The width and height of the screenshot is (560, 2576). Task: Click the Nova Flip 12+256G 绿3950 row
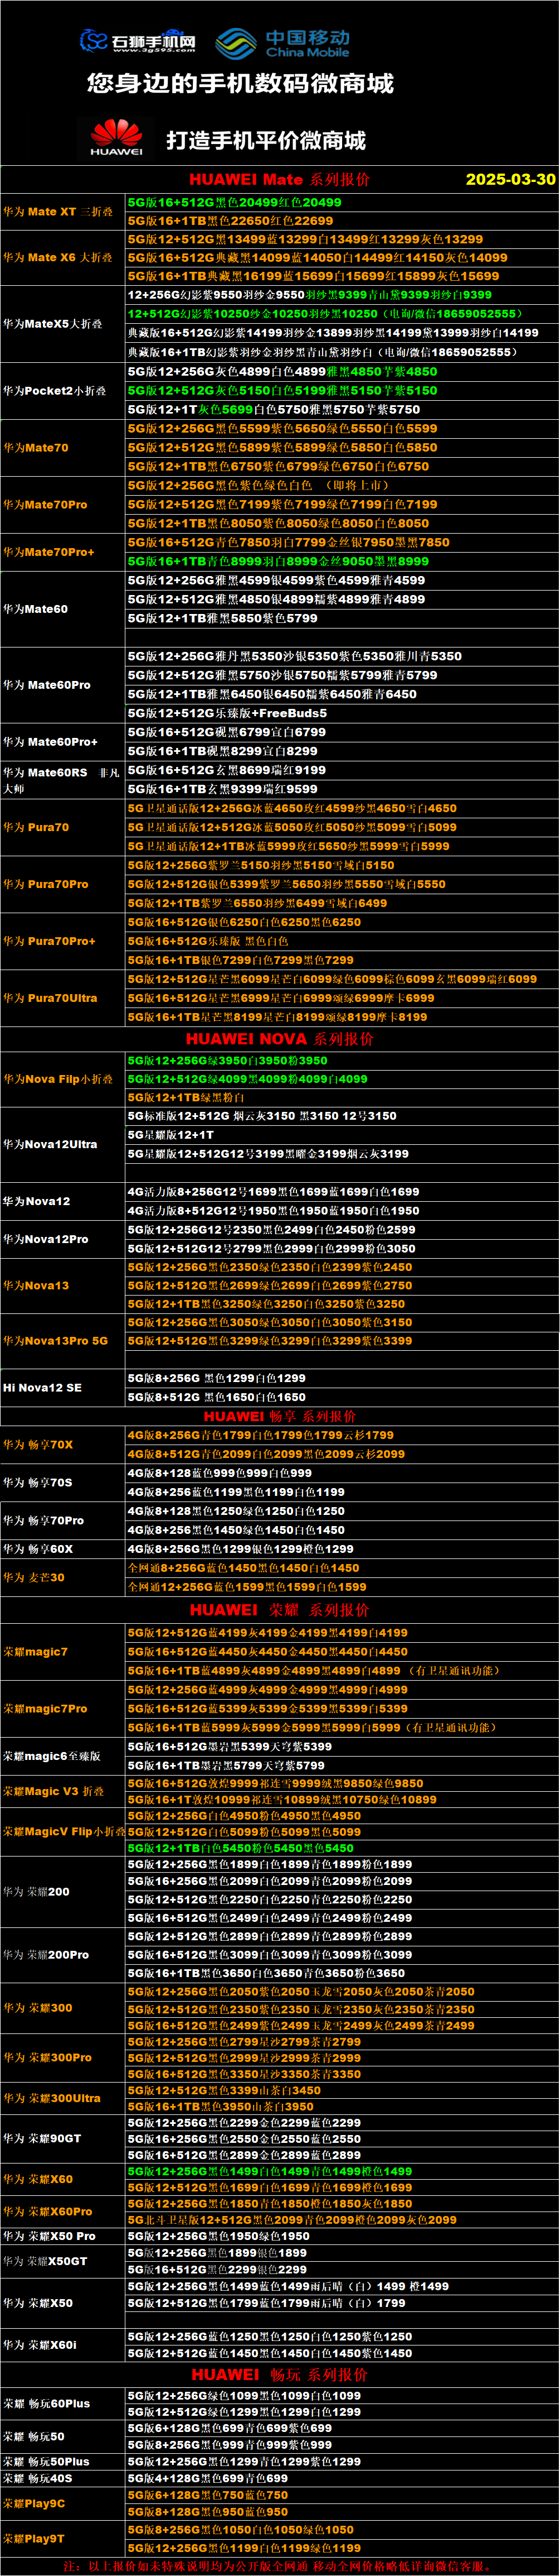(x=342, y=1061)
